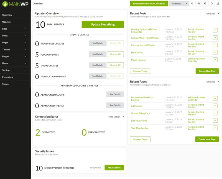The width and height of the screenshot is (222, 179).
Task: Expand the Pages sidebar submenu arrow
Action: pyautogui.click(x=26, y=43)
